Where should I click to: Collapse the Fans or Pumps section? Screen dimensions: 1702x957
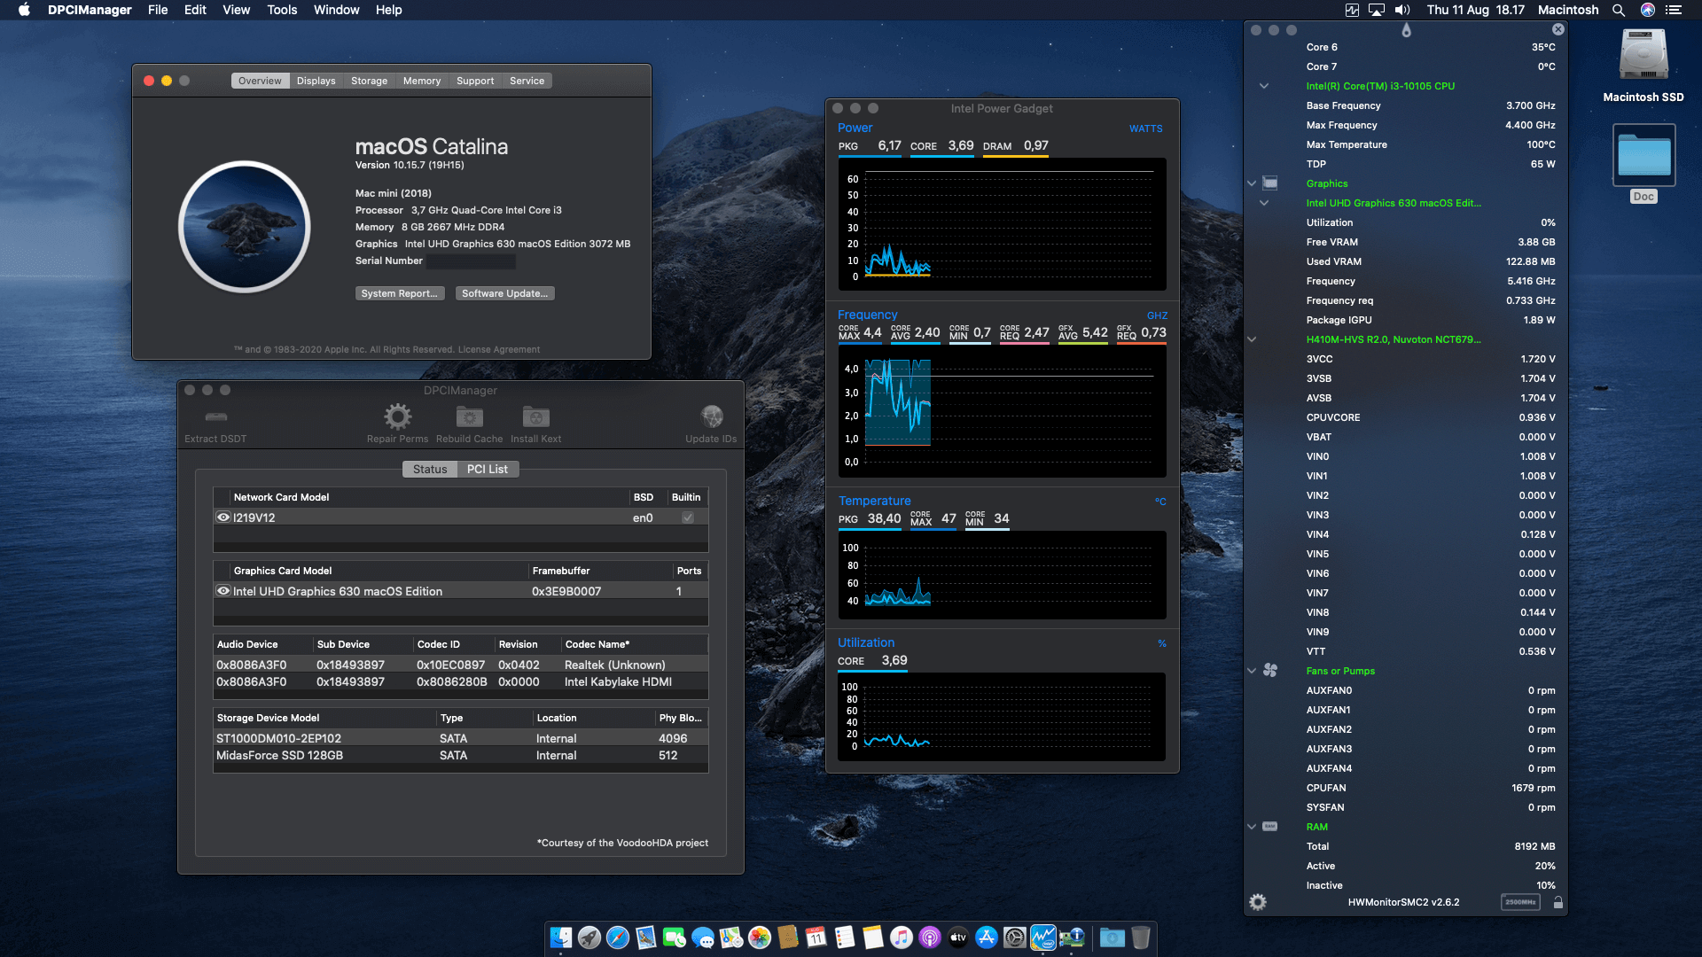pyautogui.click(x=1251, y=671)
